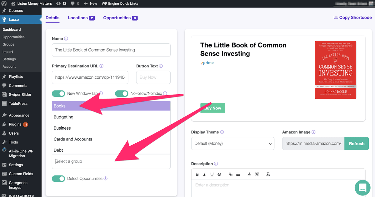Open Lasso Account page

pos(9,66)
